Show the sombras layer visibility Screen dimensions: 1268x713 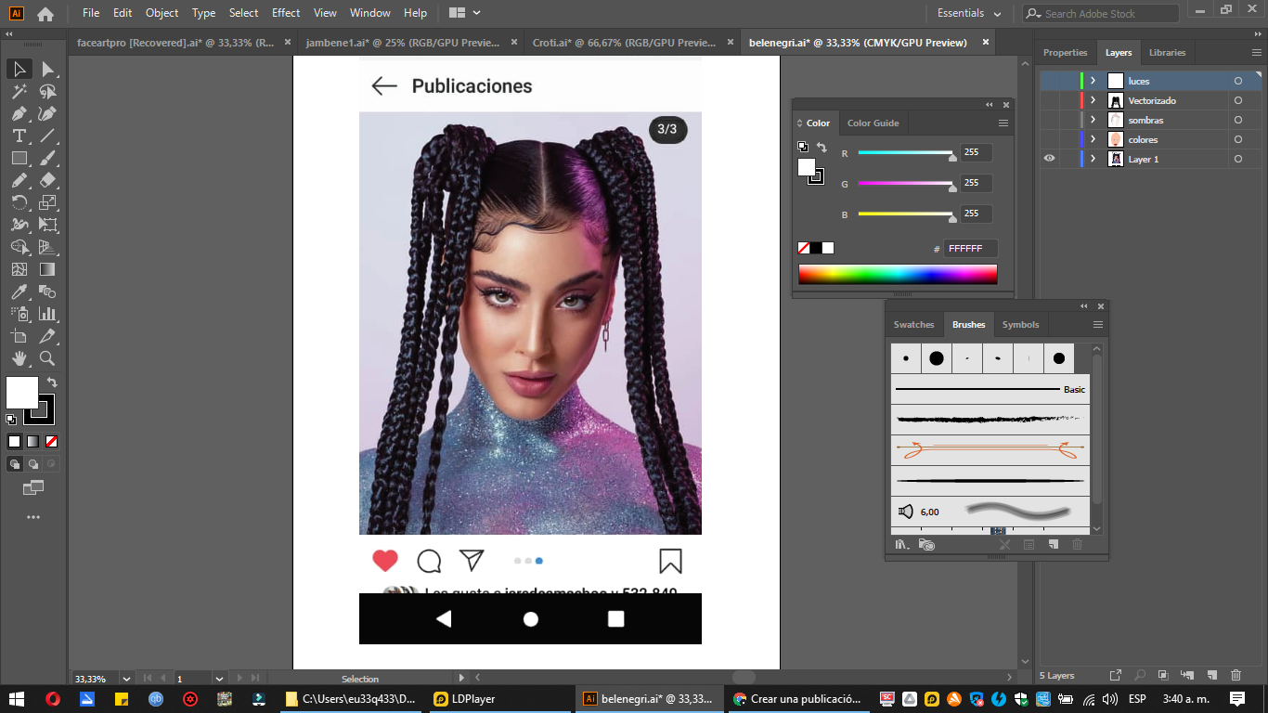1049,120
